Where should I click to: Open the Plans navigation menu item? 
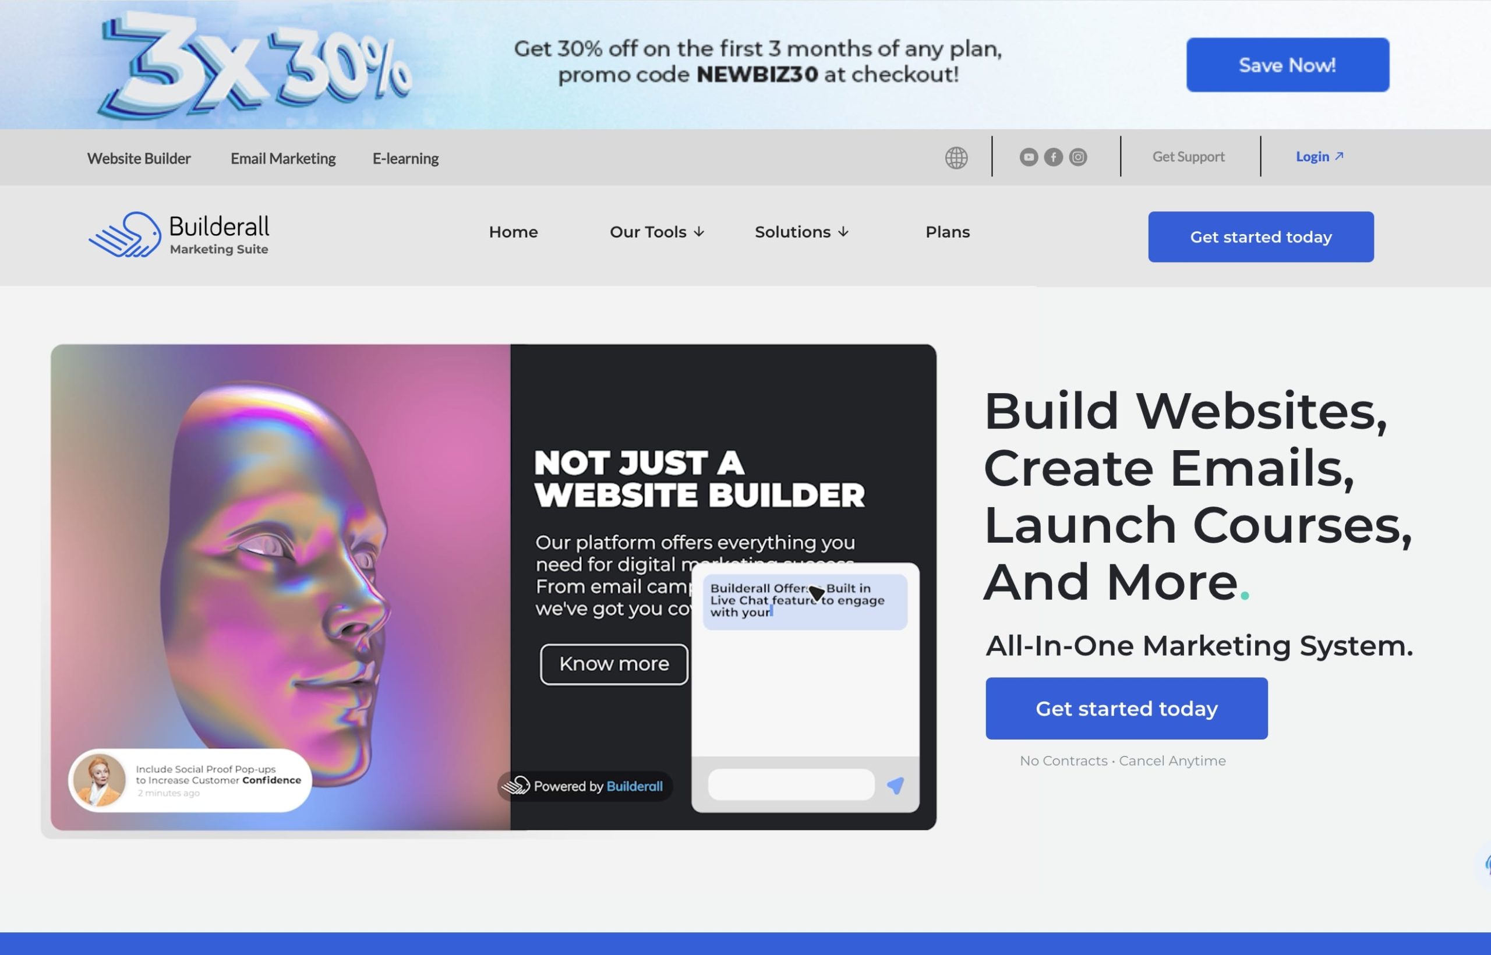click(946, 231)
